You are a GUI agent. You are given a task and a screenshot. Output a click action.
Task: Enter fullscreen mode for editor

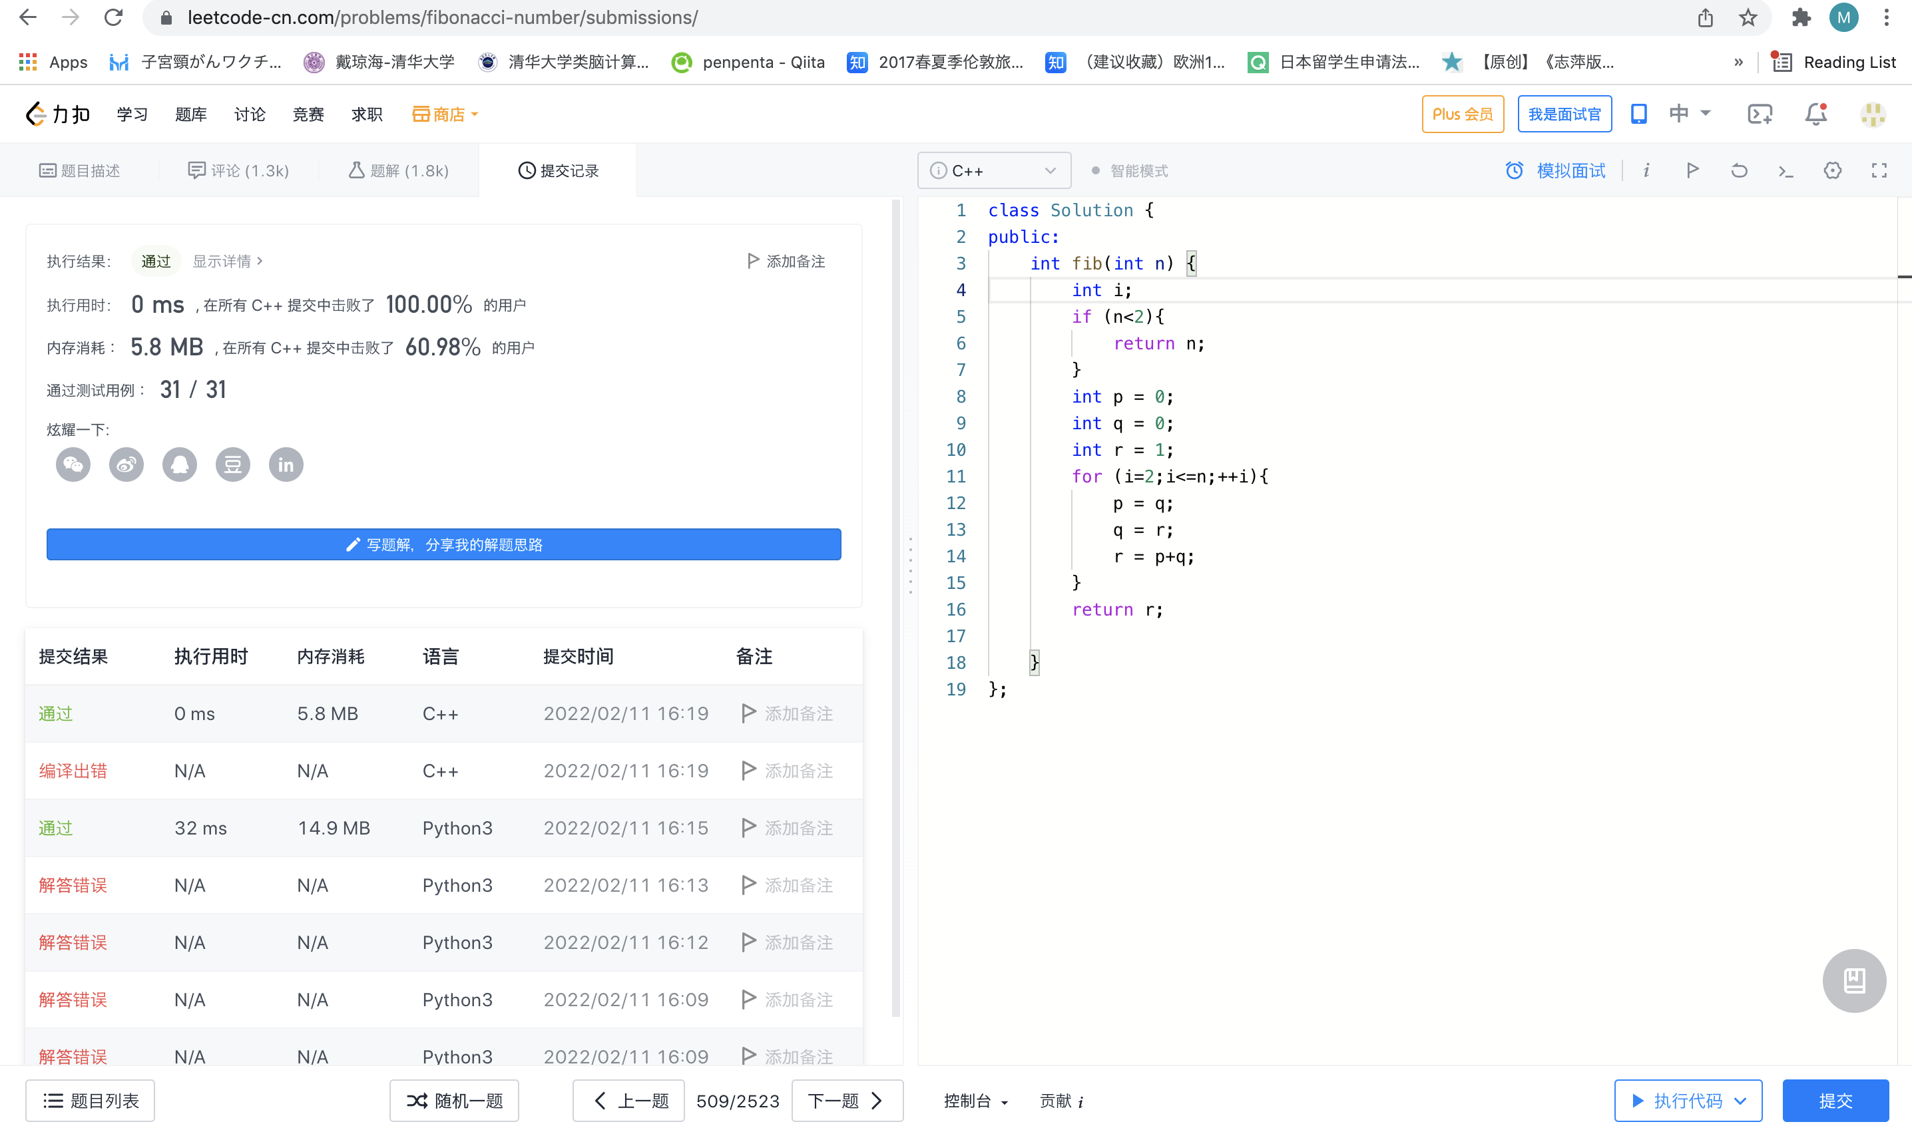point(1879,170)
